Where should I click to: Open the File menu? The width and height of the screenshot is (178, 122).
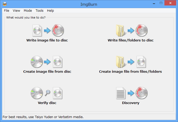[x=7, y=11]
